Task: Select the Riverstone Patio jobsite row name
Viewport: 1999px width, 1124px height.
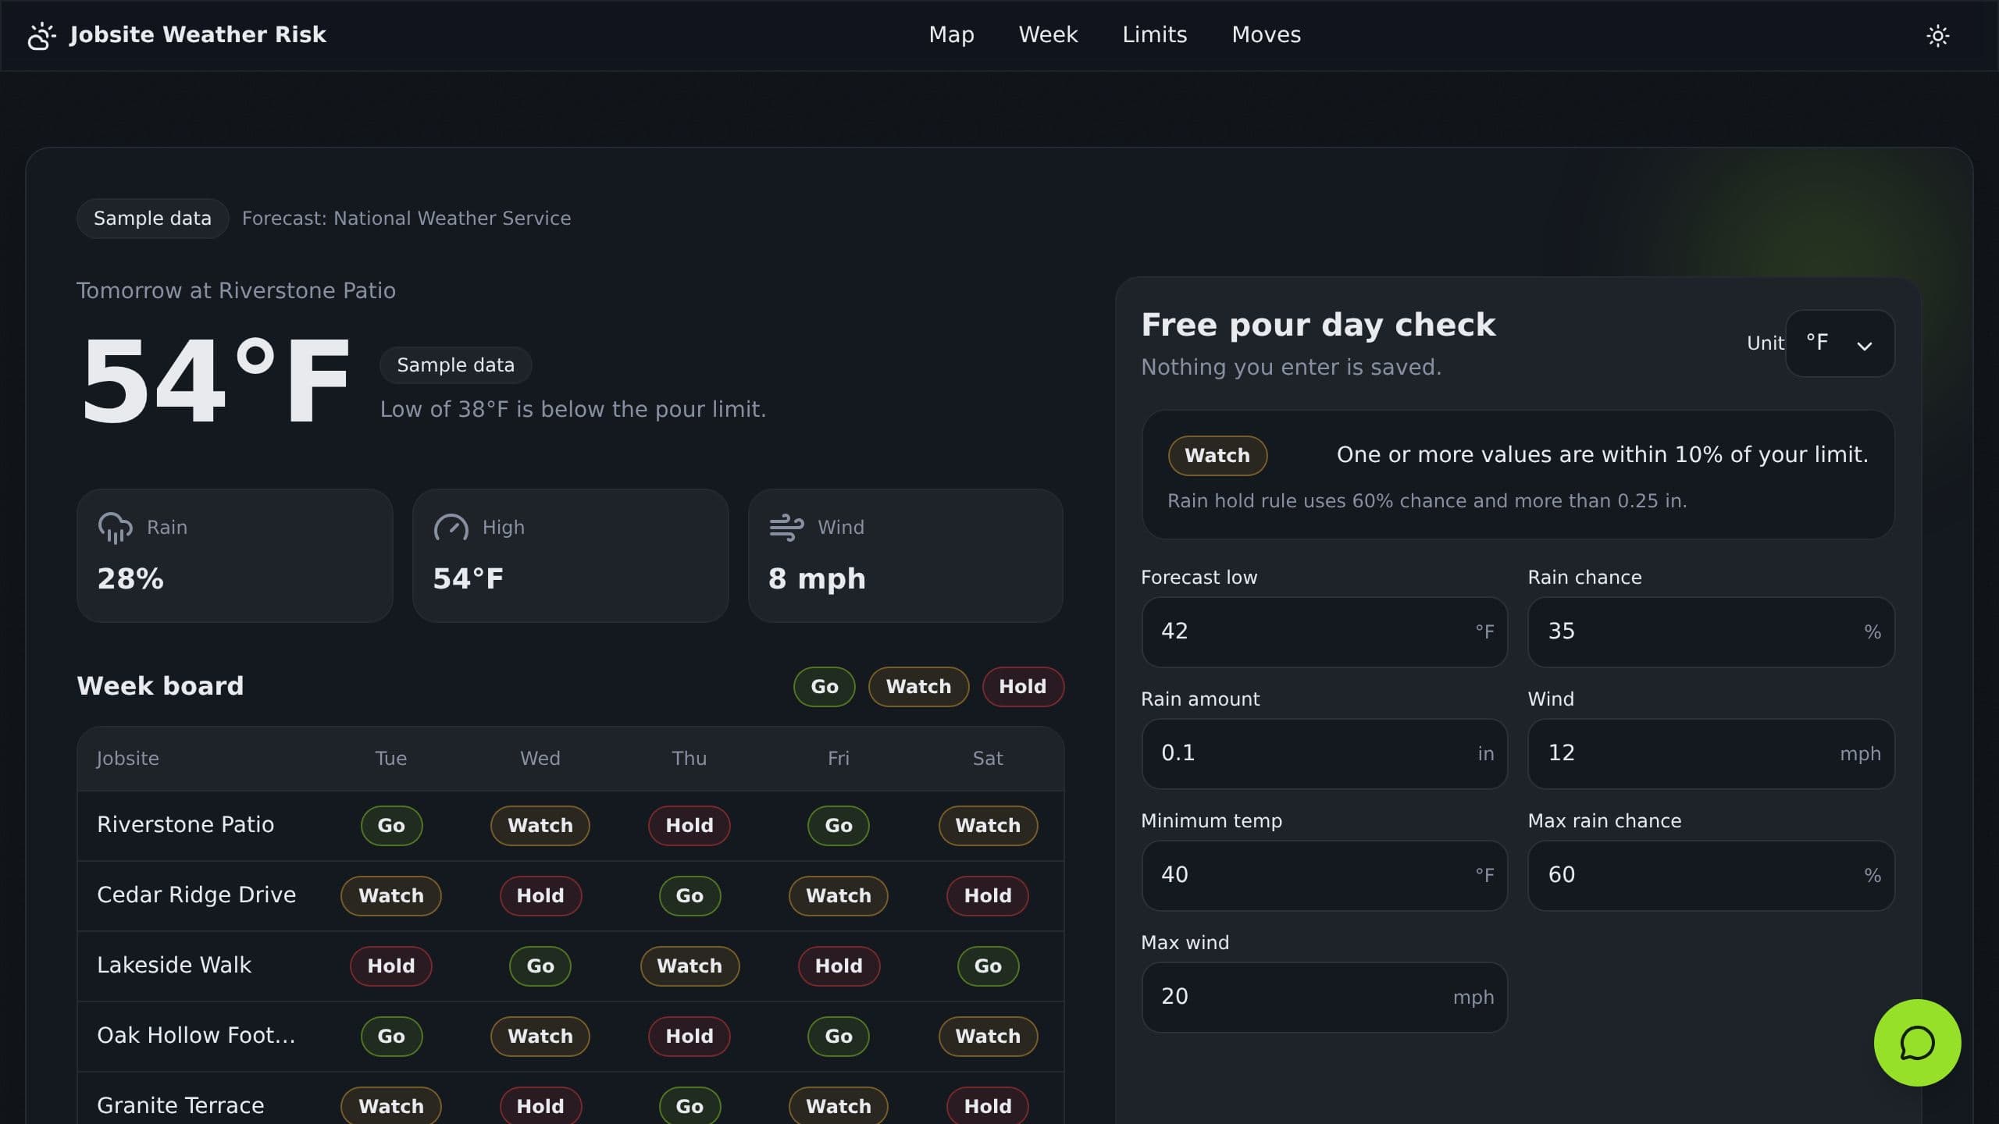Action: 185,825
